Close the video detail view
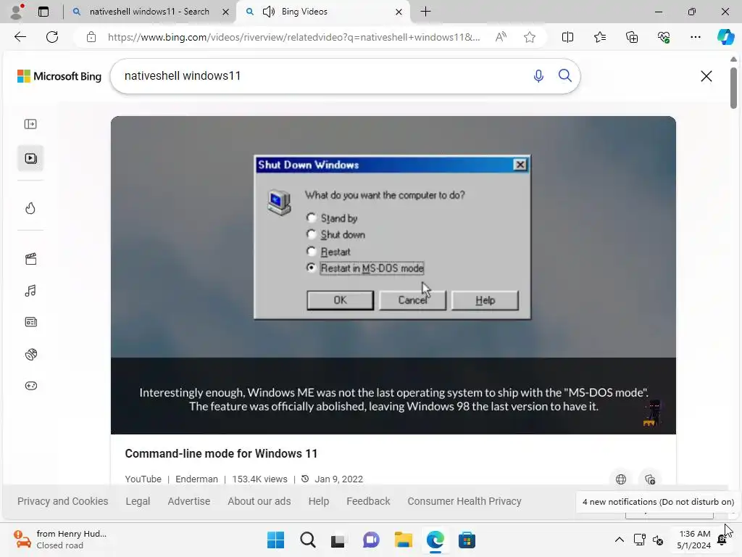This screenshot has width=742, height=557. point(706,76)
